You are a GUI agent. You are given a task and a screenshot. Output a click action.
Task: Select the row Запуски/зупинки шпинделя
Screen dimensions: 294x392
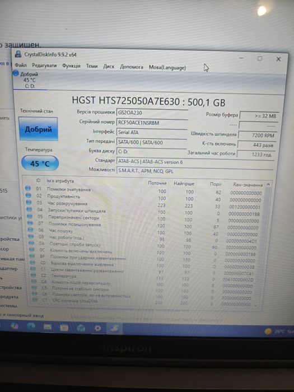144,212
